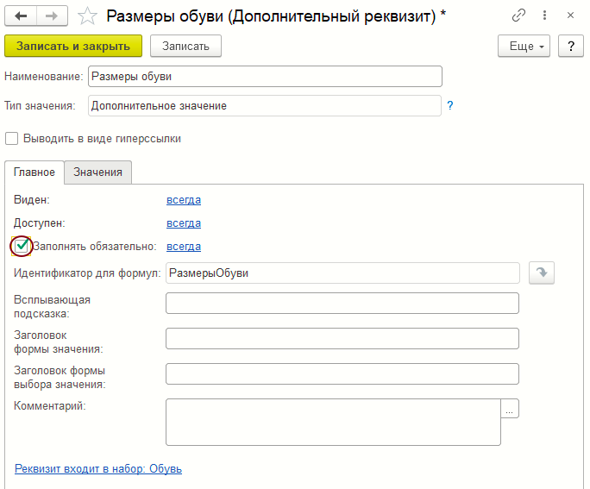Screen dimensions: 590x489
Task: Click the blue question mark beside Тип значения
Action: (x=450, y=105)
